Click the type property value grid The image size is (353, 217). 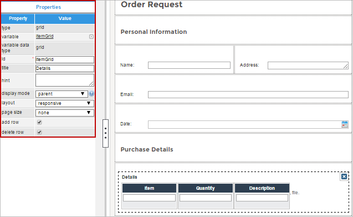point(40,27)
